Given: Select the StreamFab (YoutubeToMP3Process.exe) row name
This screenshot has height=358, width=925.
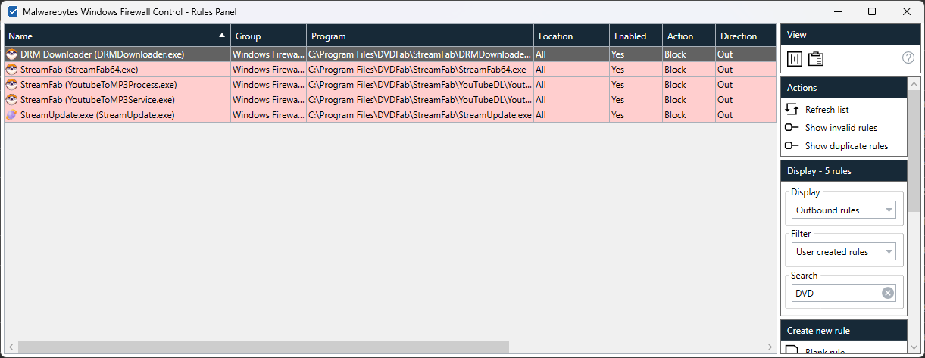Looking at the screenshot, I should (98, 85).
